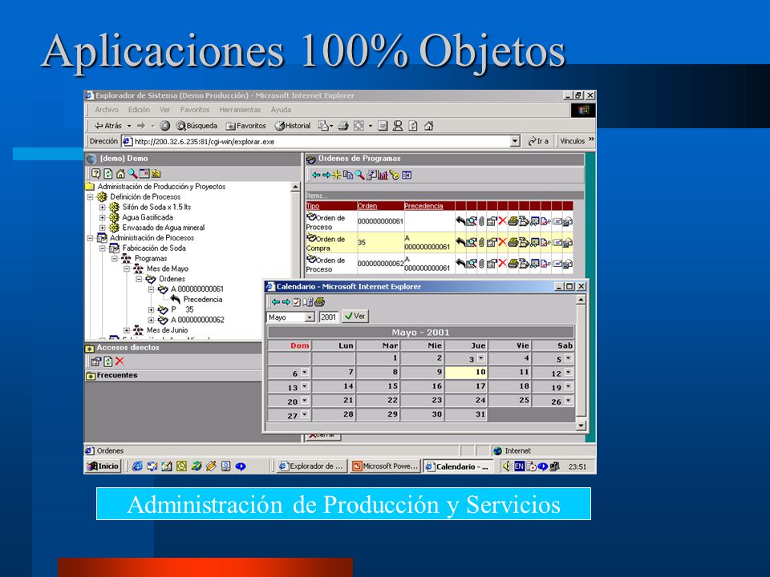770x577 pixels.
Task: Open the Herramientas menu
Action: [240, 110]
